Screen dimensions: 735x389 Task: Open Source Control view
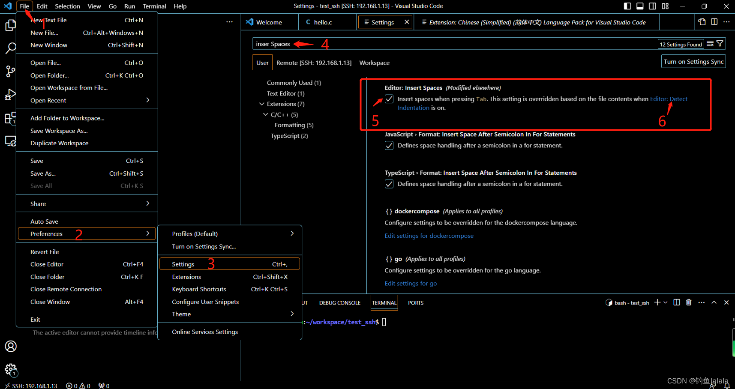click(10, 71)
